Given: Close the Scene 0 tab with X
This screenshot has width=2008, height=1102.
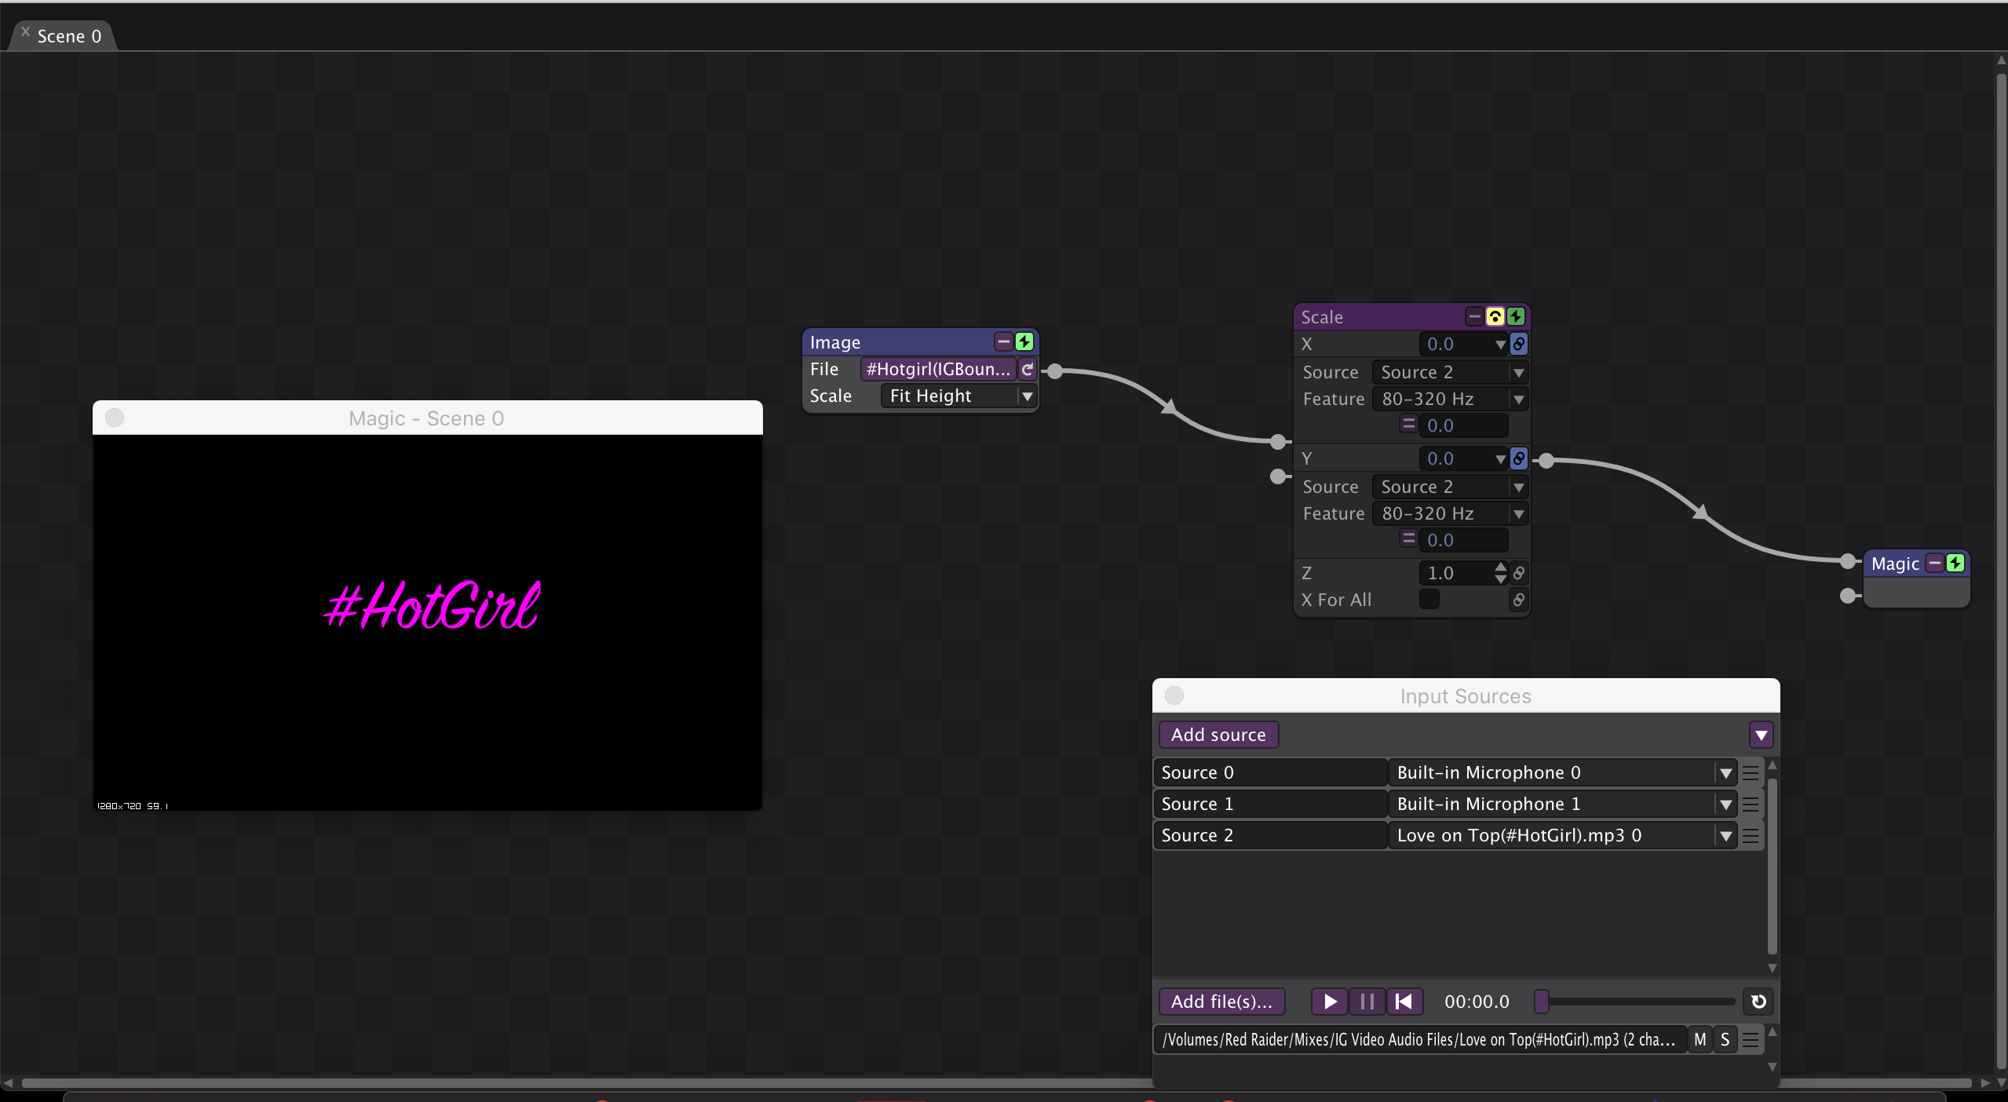Looking at the screenshot, I should pyautogui.click(x=25, y=32).
